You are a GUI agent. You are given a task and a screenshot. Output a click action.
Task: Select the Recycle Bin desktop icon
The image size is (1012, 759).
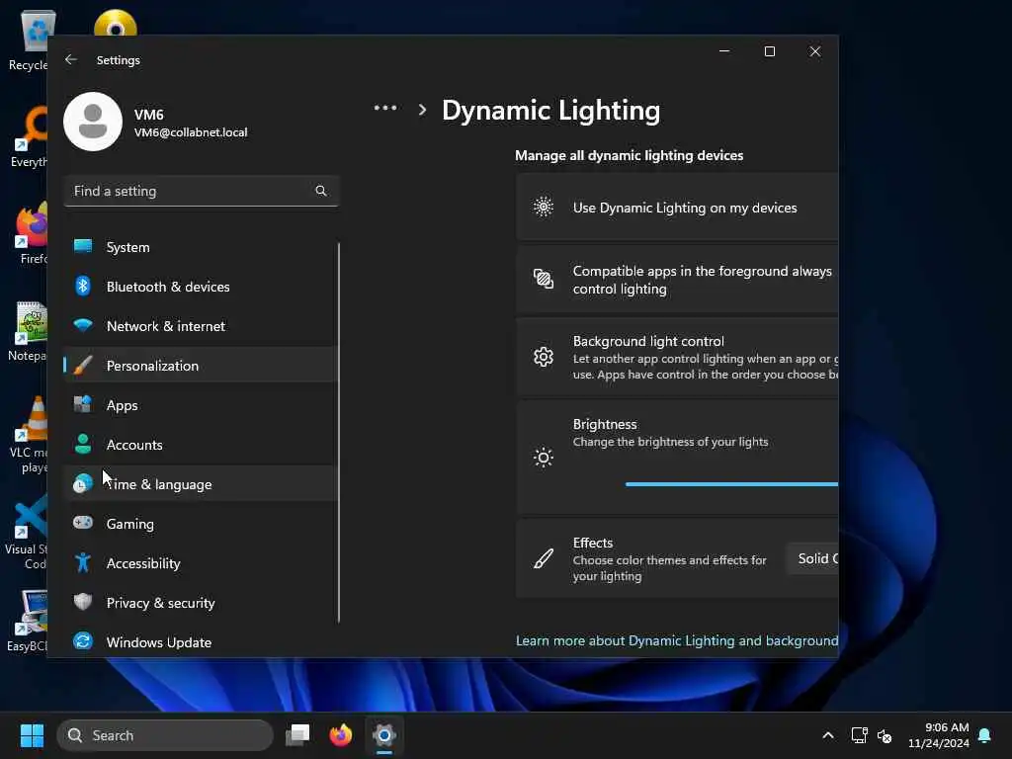(x=29, y=40)
